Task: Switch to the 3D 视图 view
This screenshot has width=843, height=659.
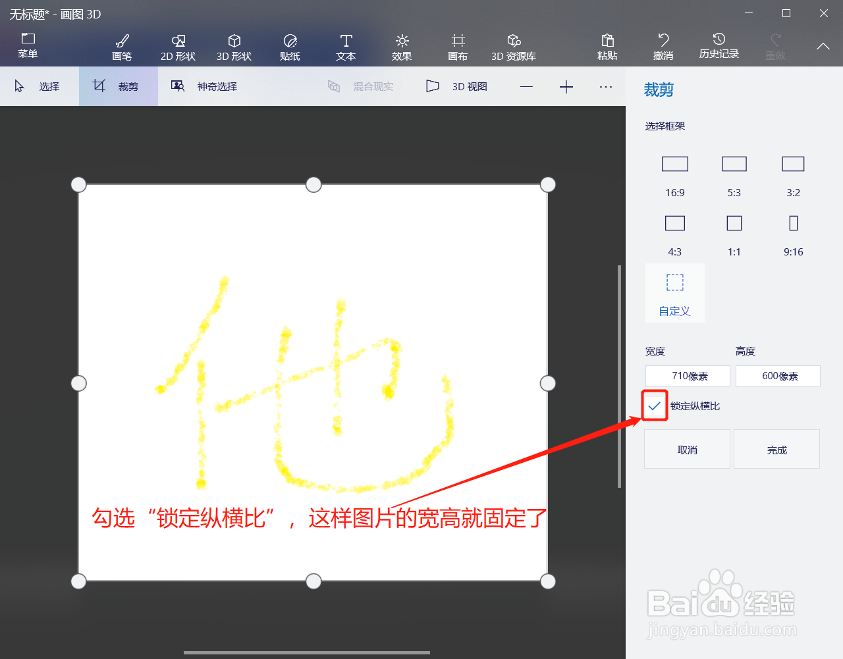Action: click(457, 86)
